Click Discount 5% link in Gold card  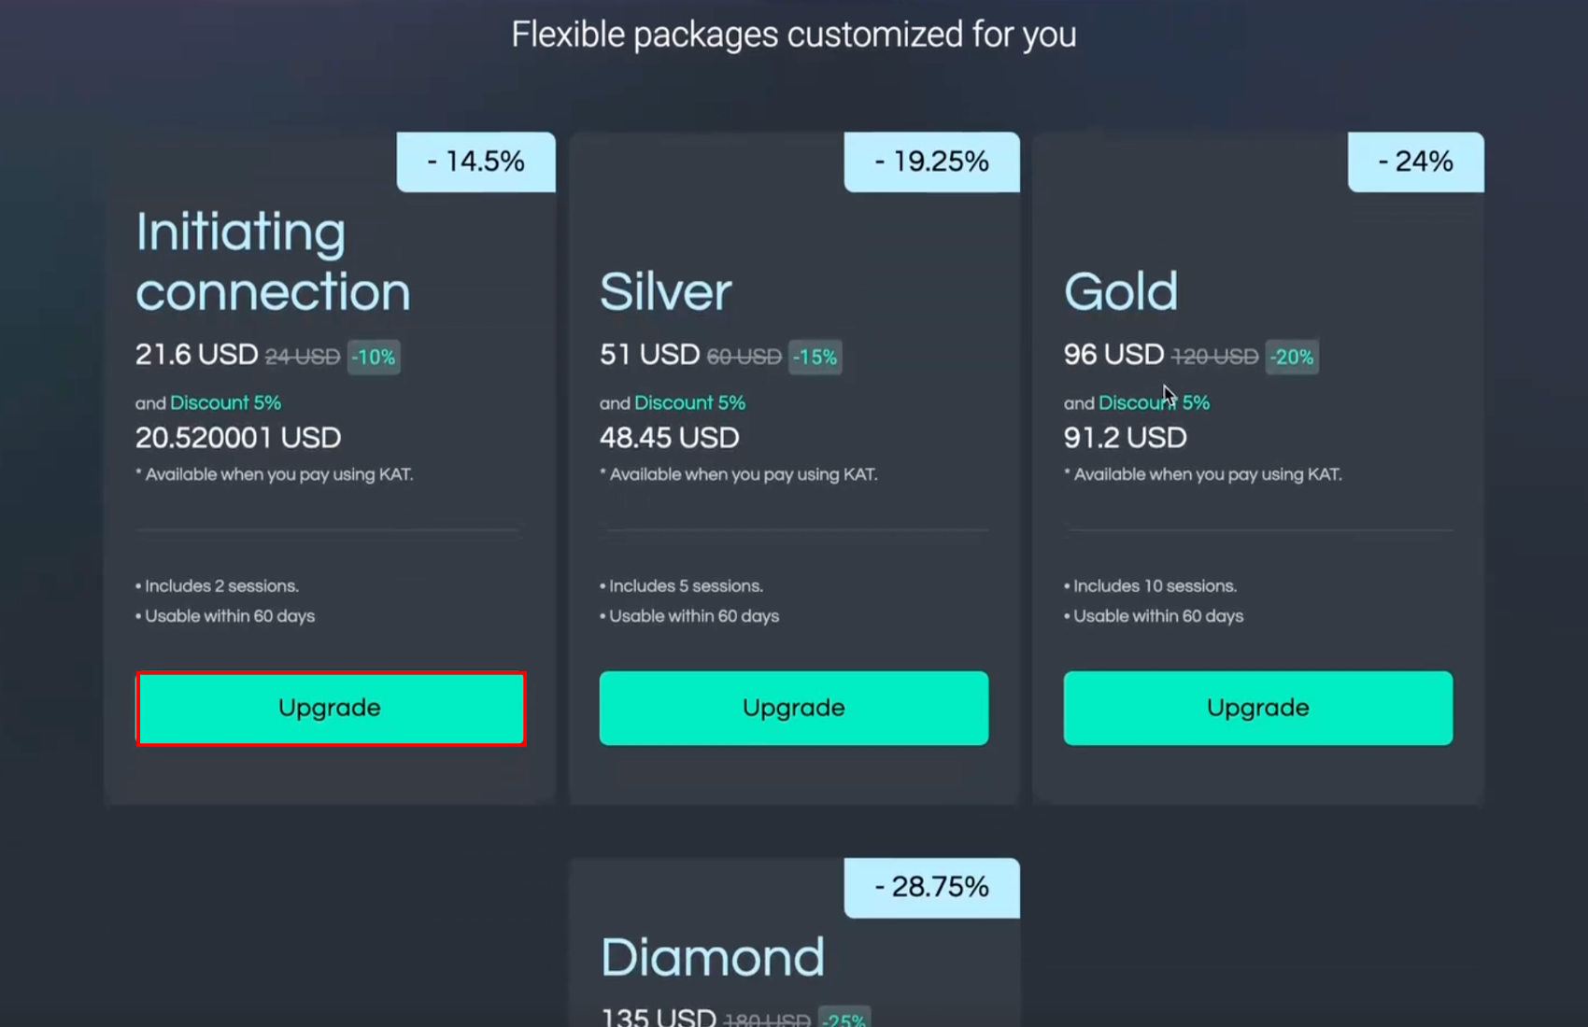click(1154, 402)
